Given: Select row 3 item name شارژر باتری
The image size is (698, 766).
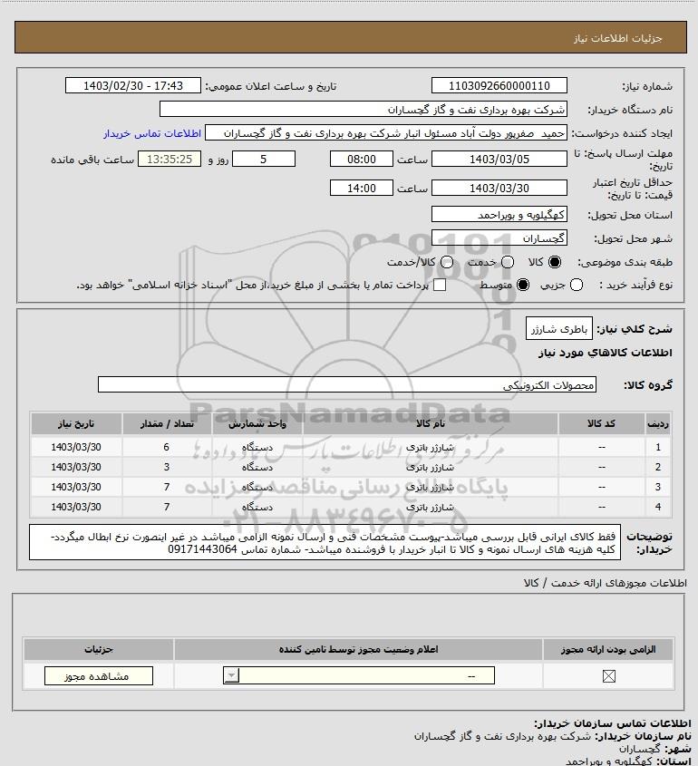Looking at the screenshot, I should click(x=431, y=487).
